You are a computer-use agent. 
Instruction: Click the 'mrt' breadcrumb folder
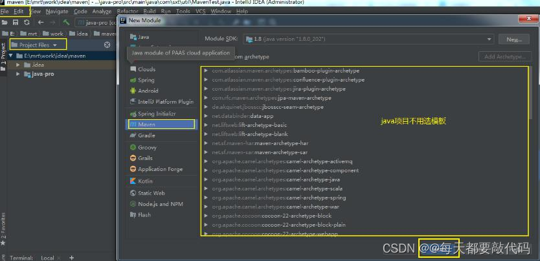28,34
